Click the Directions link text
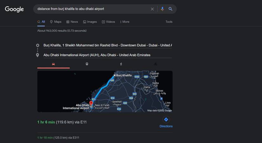The height and width of the screenshot is (143, 262). click(166, 126)
